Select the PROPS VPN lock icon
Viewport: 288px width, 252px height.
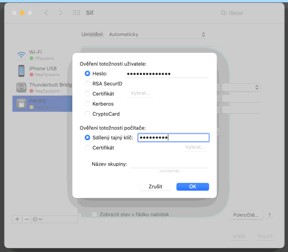(21, 104)
